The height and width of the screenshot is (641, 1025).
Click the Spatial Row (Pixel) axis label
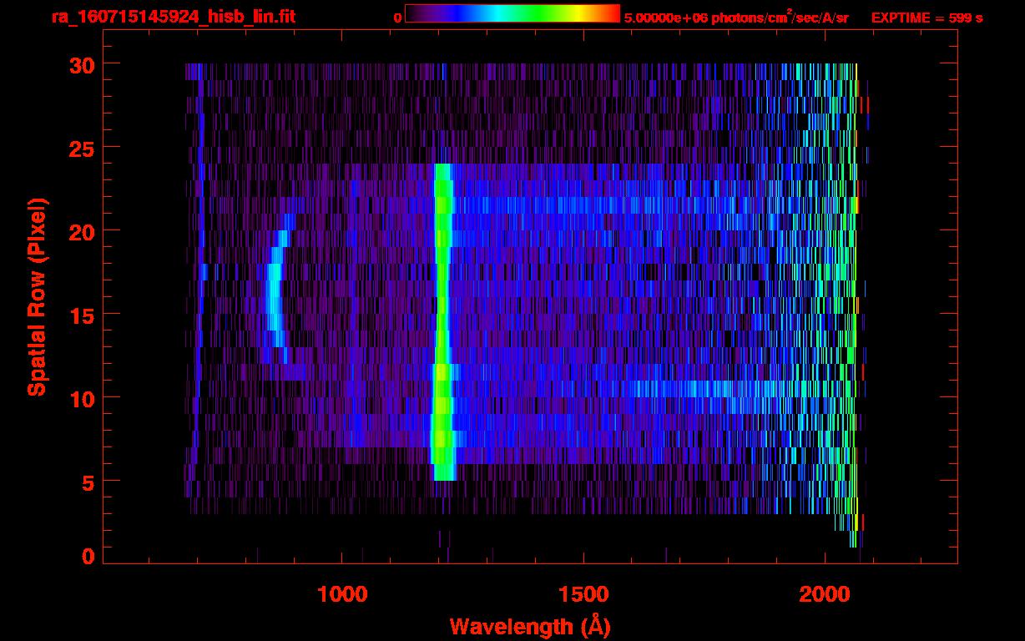pos(36,296)
